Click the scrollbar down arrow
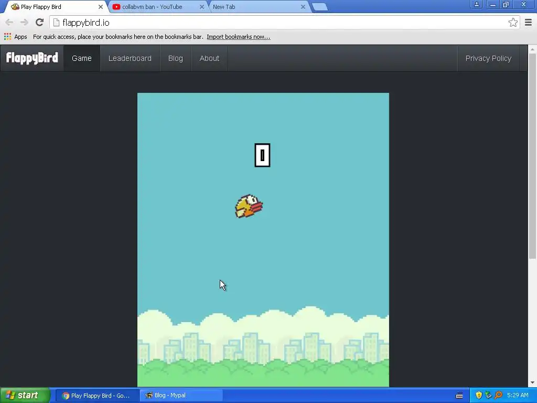The image size is (537, 403). tap(532, 383)
